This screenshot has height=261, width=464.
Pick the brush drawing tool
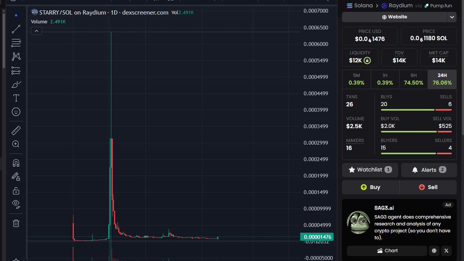(x=16, y=84)
